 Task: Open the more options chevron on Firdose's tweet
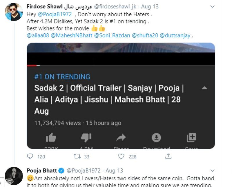coord(213,6)
